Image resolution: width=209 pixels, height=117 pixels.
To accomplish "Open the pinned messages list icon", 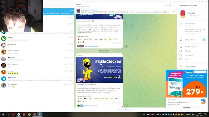I will [x=174, y=11].
